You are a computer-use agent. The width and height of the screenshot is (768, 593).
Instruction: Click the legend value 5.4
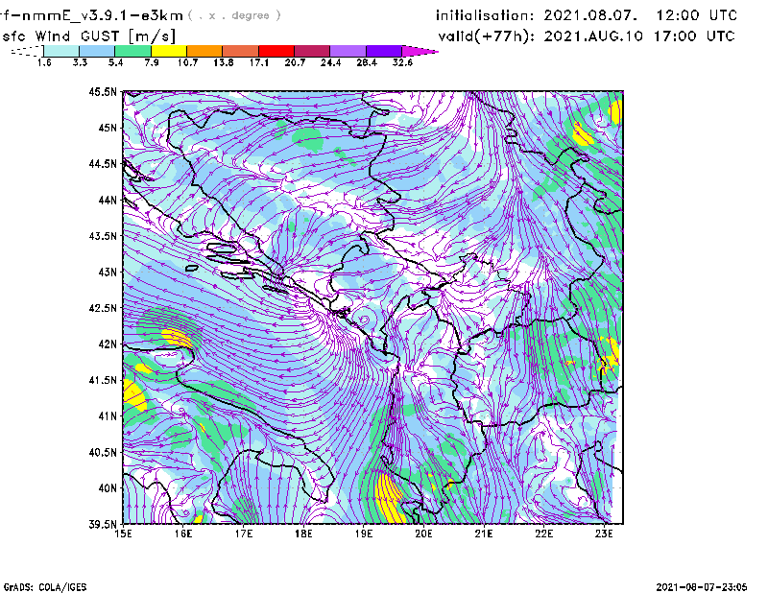pyautogui.click(x=115, y=62)
